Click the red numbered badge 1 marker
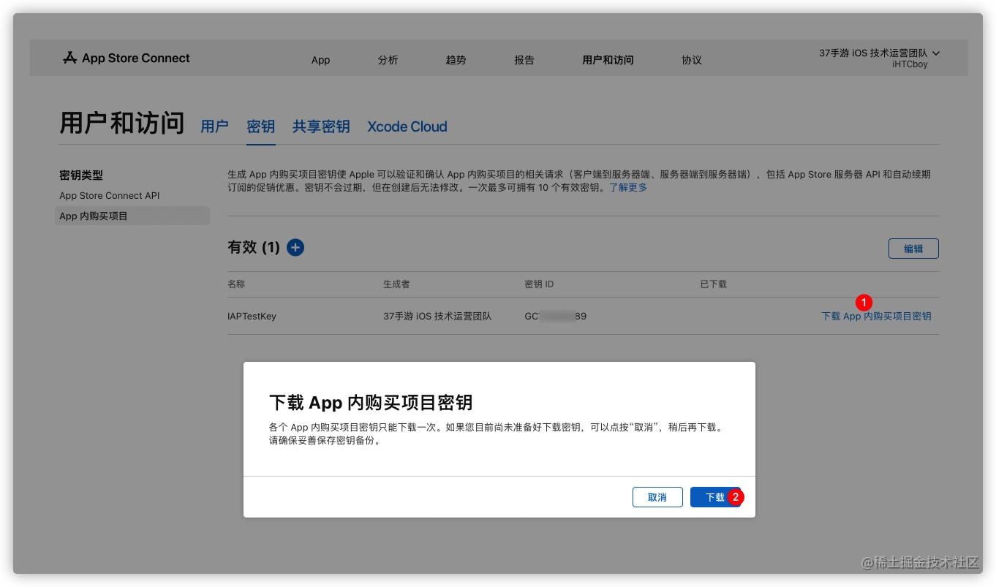Viewport: 996px width, 587px height. (864, 302)
